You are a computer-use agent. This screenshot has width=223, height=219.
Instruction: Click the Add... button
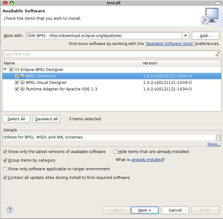point(205,35)
